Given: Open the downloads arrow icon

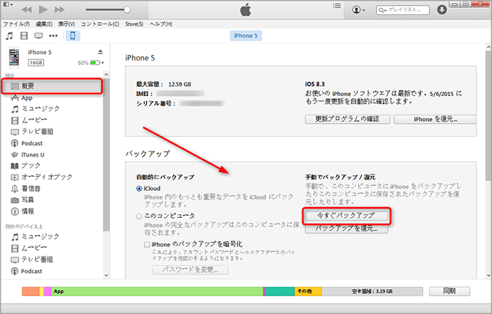Looking at the screenshot, I should pyautogui.click(x=442, y=10).
